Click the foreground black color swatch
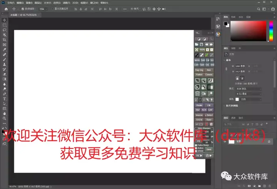Image resolution: width=277 pixels, height=189 pixels. (x=225, y=24)
